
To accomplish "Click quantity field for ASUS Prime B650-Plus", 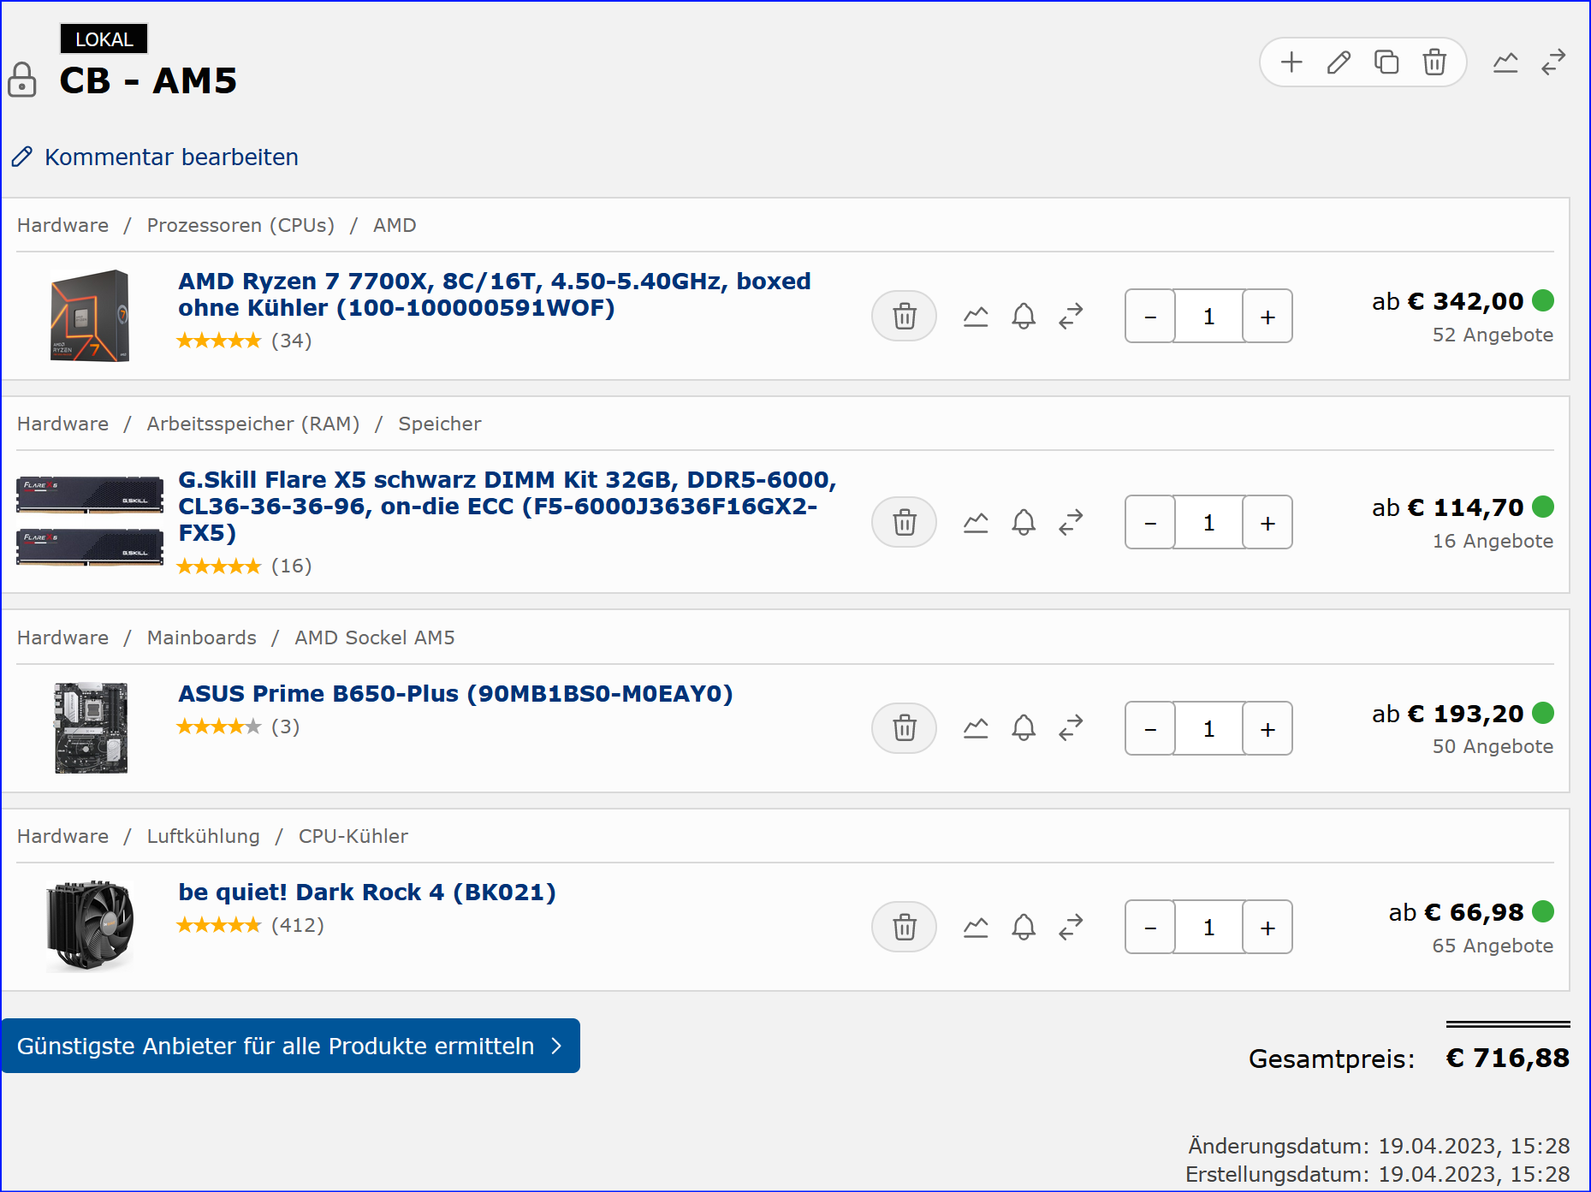I will 1208,728.
